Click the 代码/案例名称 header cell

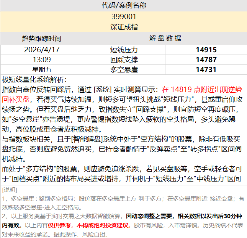(x=124, y=6)
